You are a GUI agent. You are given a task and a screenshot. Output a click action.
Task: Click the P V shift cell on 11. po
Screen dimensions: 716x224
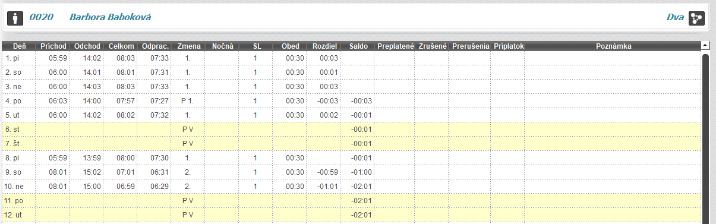(x=188, y=201)
